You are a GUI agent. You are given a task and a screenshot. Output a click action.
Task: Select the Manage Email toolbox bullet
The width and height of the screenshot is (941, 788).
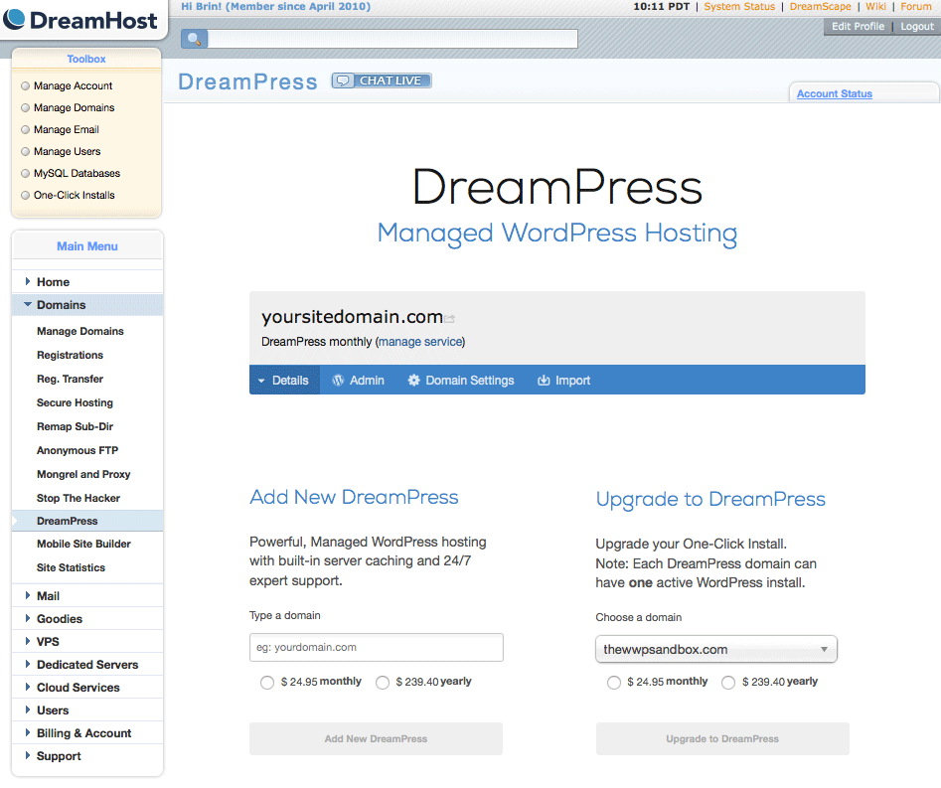25,129
